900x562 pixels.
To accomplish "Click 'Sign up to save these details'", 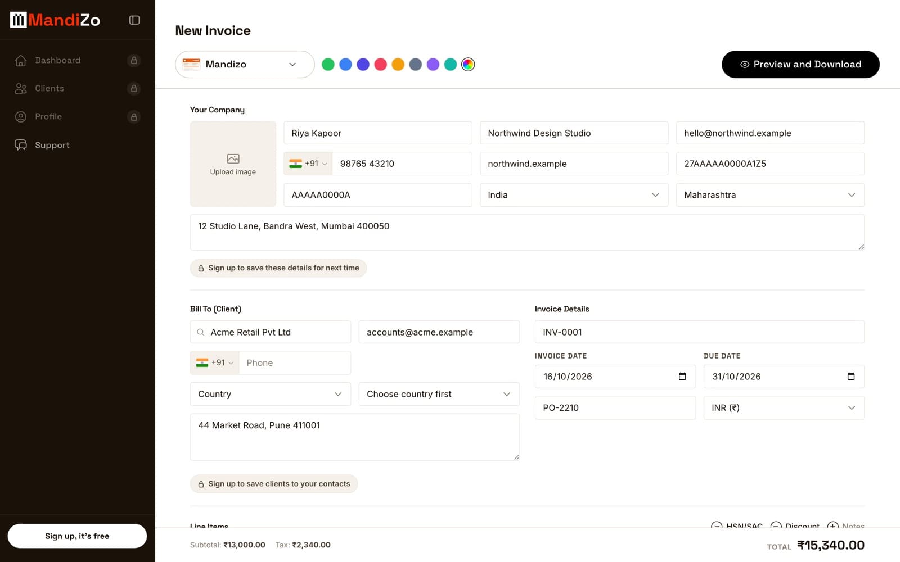I will 278,268.
